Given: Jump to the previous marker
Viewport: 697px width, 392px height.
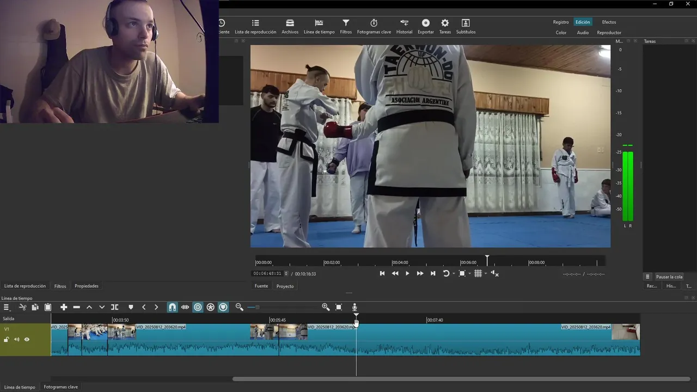Looking at the screenshot, I should point(144,307).
